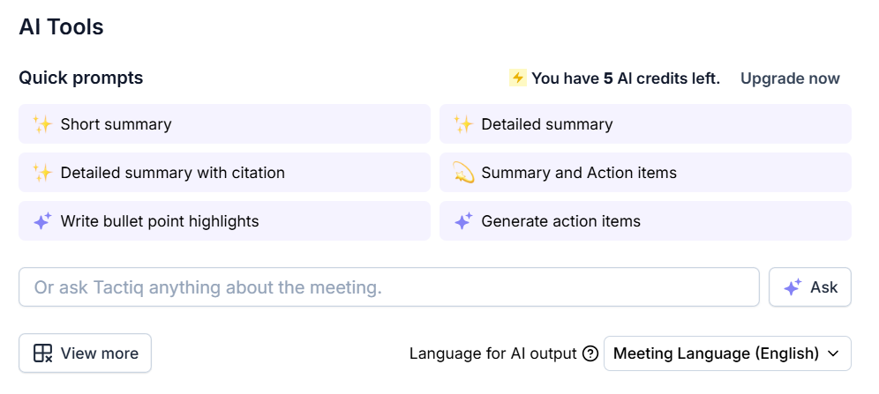This screenshot has height=394, width=879.
Task: Focus the 'Or ask Tactiq anything' text box
Action: pos(388,287)
